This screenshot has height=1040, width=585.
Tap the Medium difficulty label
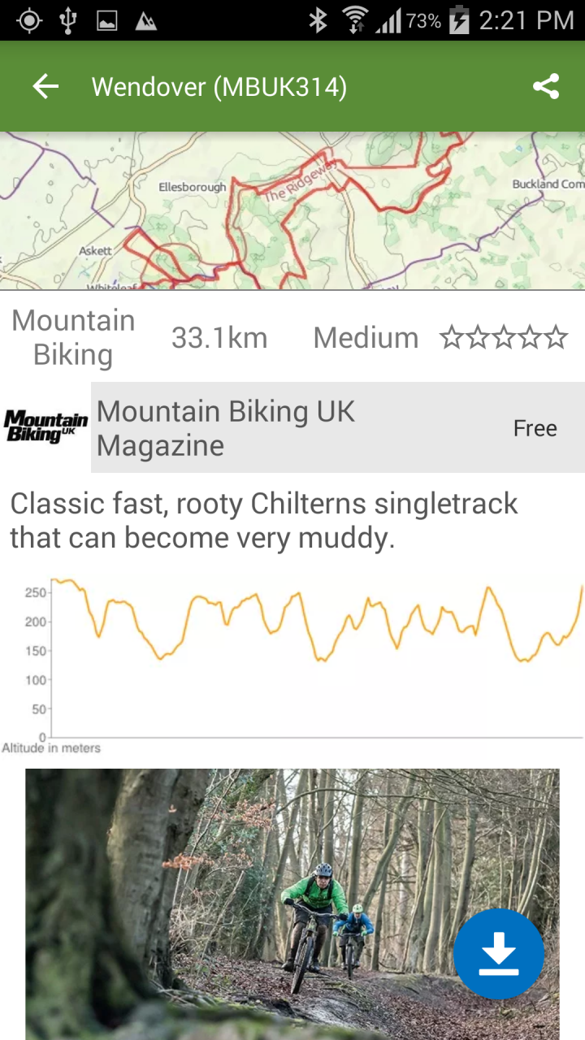tap(366, 338)
